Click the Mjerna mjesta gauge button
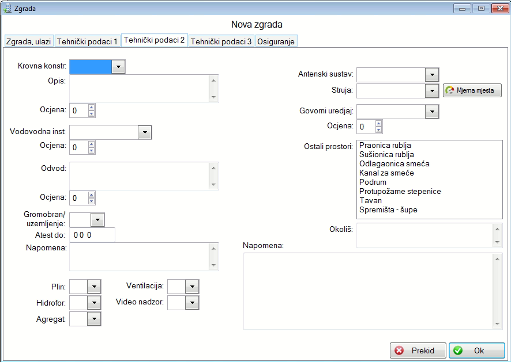511x362 pixels. click(472, 90)
